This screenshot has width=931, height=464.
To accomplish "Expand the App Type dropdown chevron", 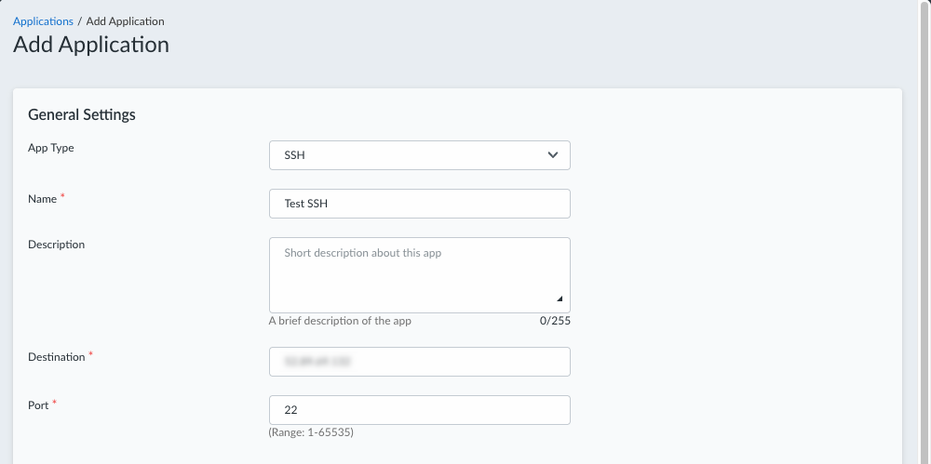I will (x=553, y=155).
